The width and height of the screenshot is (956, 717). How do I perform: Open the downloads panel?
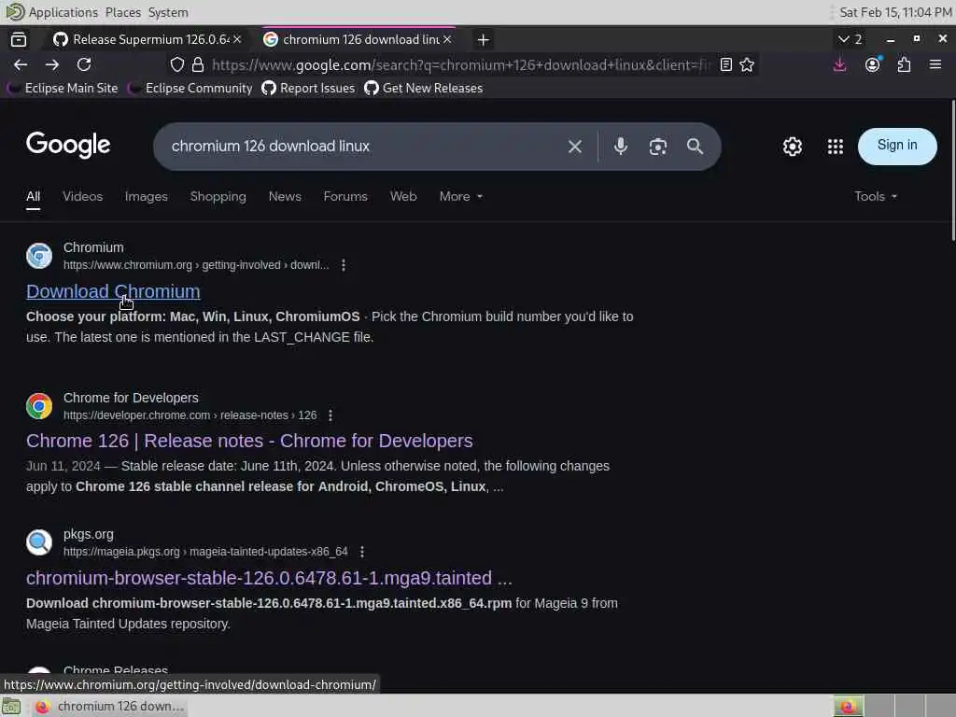coord(839,64)
